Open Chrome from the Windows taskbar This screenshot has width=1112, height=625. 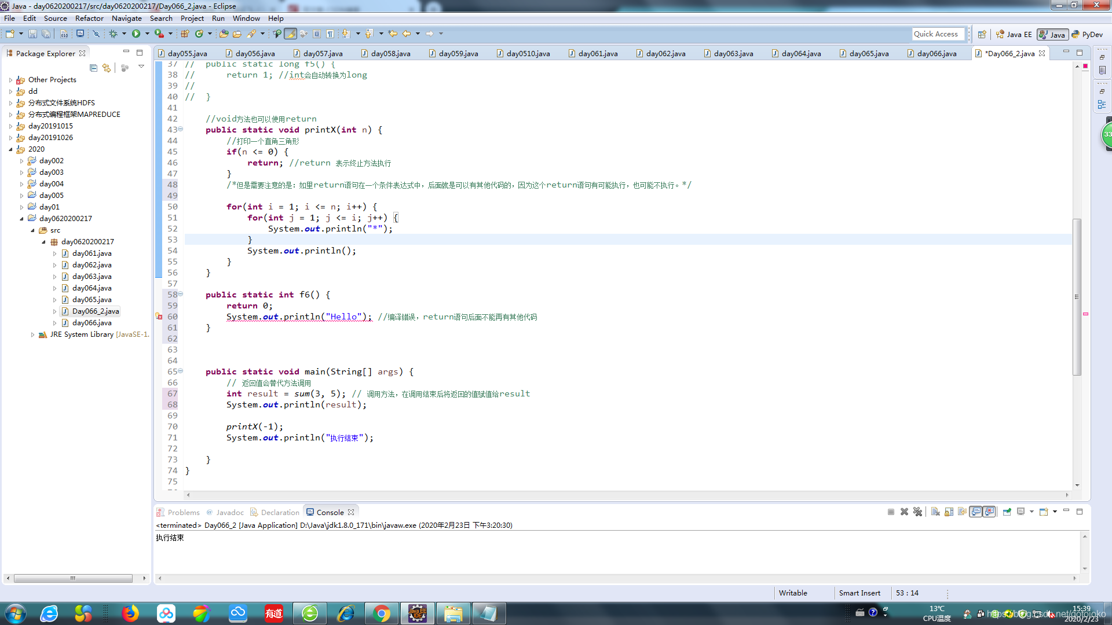(x=382, y=613)
